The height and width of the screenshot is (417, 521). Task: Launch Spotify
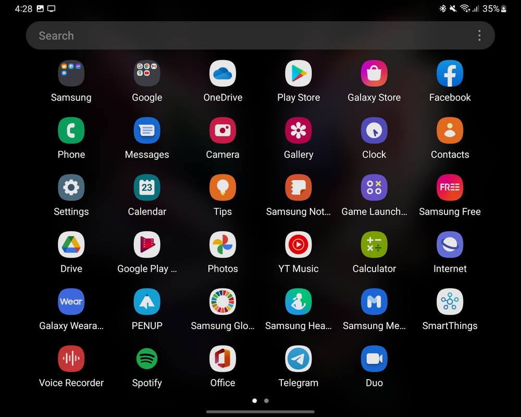point(147,359)
